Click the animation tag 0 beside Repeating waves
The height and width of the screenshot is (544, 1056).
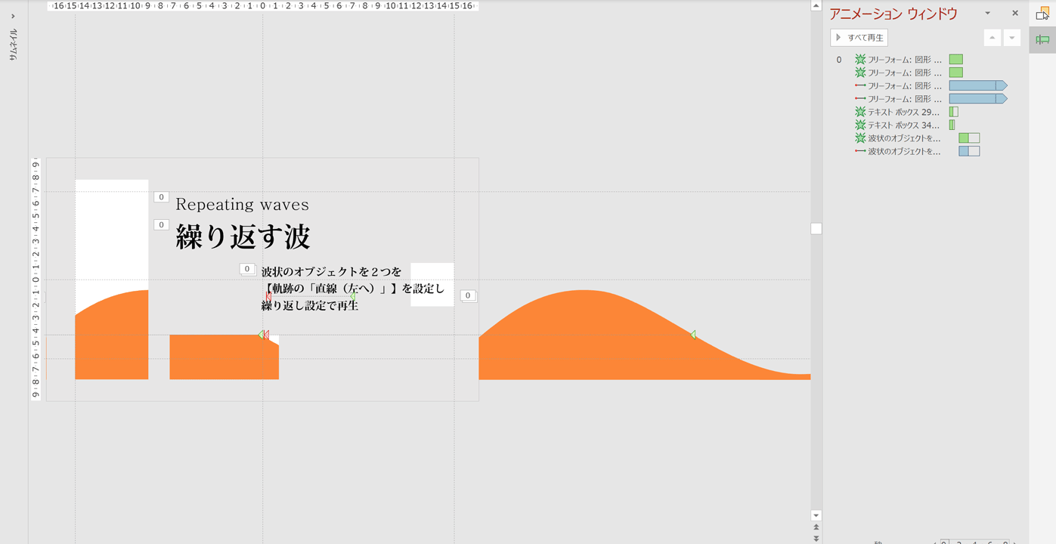coord(161,197)
